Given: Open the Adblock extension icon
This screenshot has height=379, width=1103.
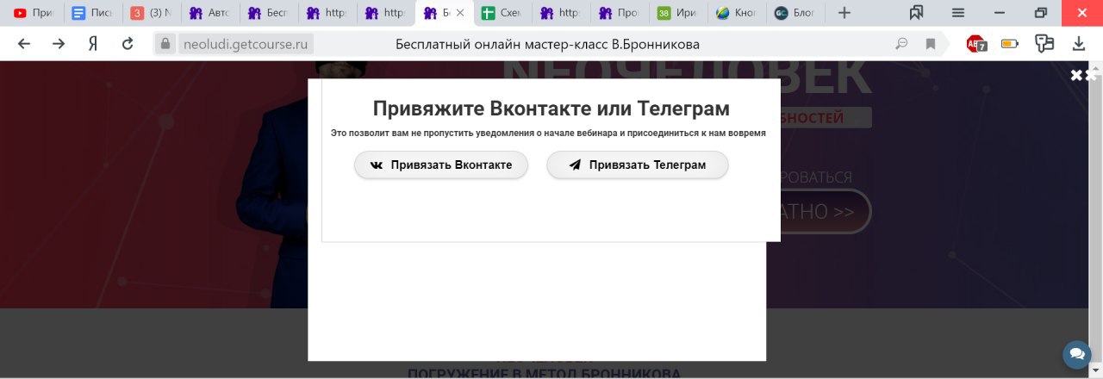Looking at the screenshot, I should (x=977, y=44).
